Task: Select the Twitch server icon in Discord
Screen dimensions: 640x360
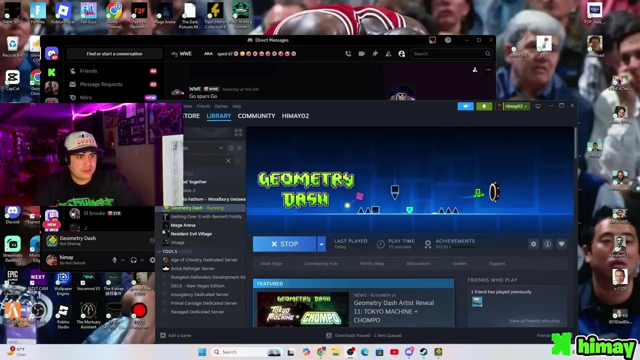Action: [x=51, y=215]
